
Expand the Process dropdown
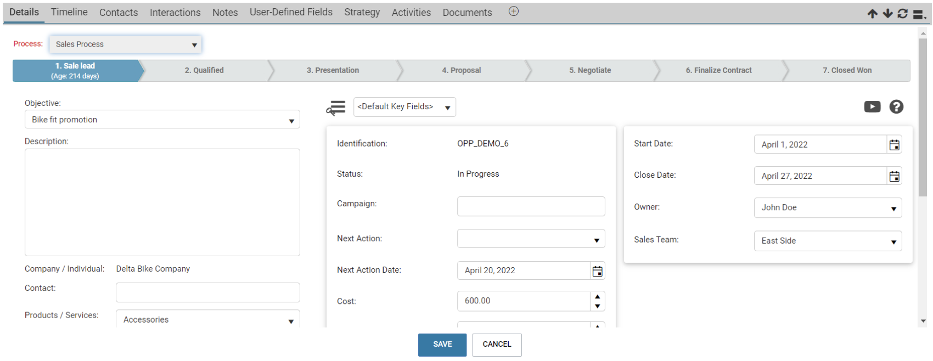(125, 44)
